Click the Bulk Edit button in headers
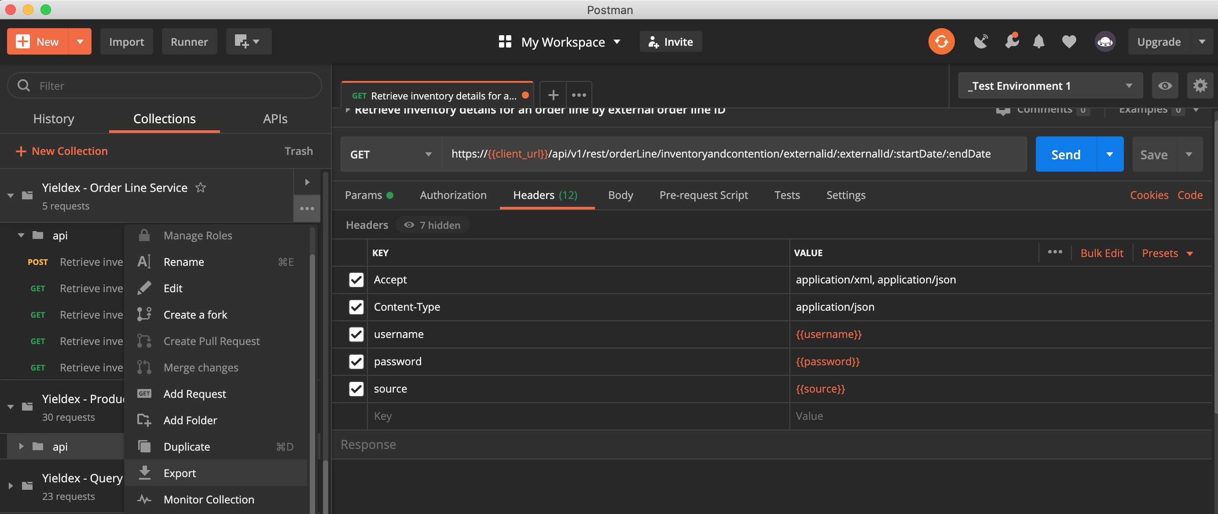Image resolution: width=1218 pixels, height=514 pixels. coord(1103,252)
